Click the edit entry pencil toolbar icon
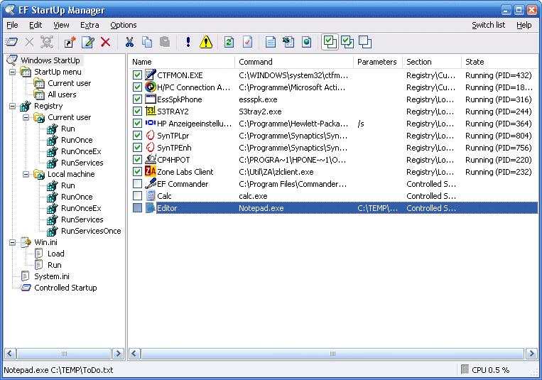This screenshot has height=380, width=542. click(x=87, y=43)
